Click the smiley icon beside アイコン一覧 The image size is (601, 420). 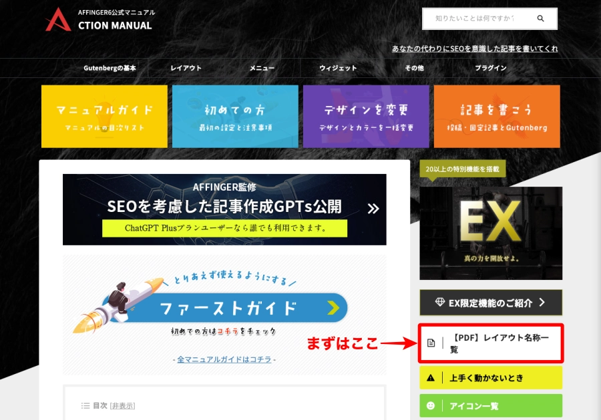coord(431,405)
